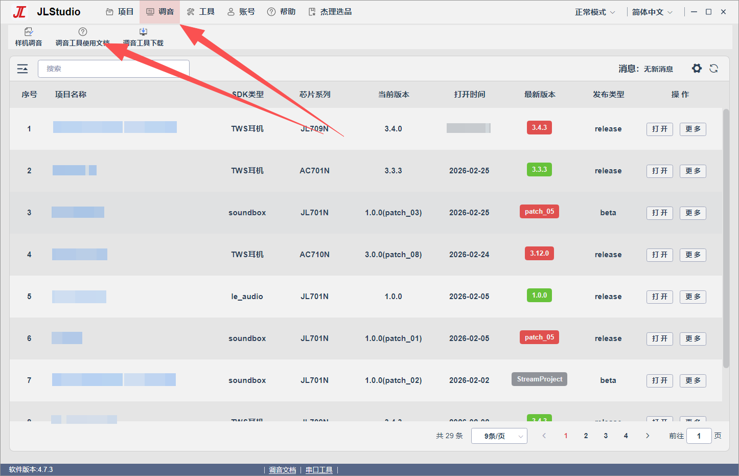Click the 调音工具下载 download icon

point(143,32)
